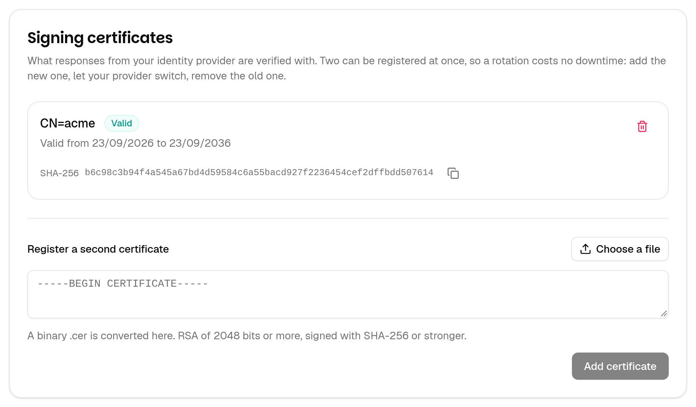
Task: Click the Signing certificates heading
Action: click(100, 38)
